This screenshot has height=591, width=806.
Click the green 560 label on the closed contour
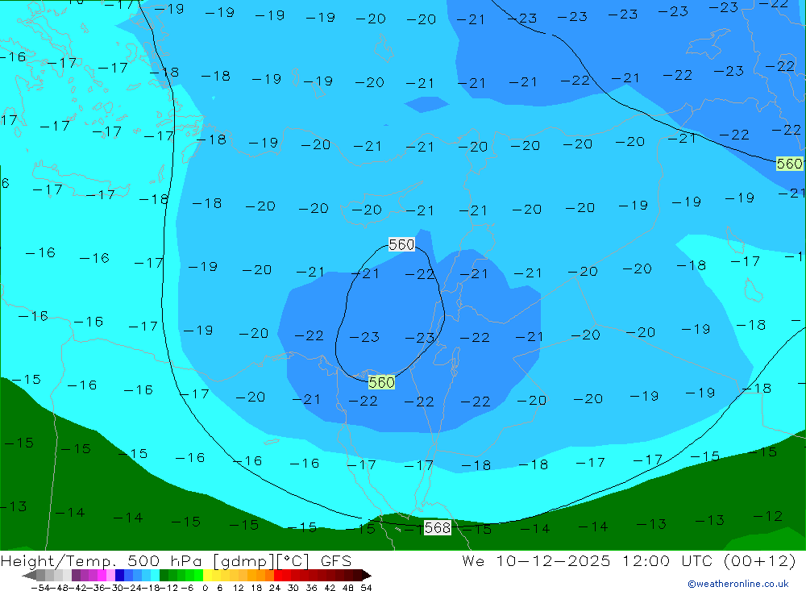[x=381, y=382]
